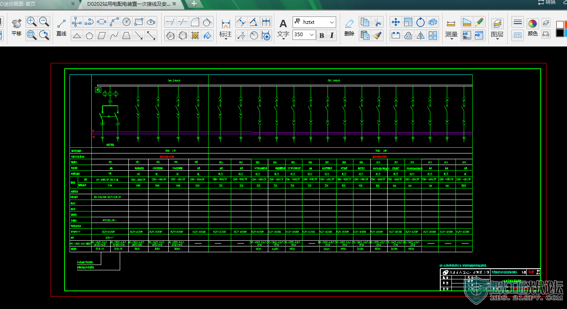The image size is (567, 309).
Task: Click the fillet corner tool
Action: [x=195, y=22]
